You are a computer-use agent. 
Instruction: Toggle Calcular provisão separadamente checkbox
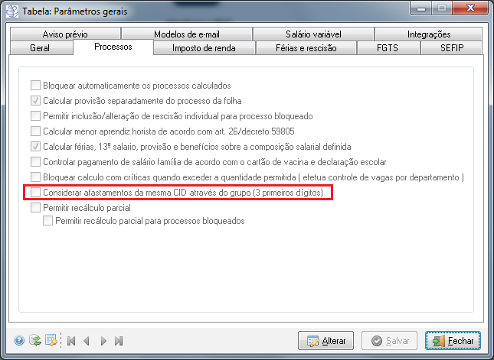[x=35, y=101]
